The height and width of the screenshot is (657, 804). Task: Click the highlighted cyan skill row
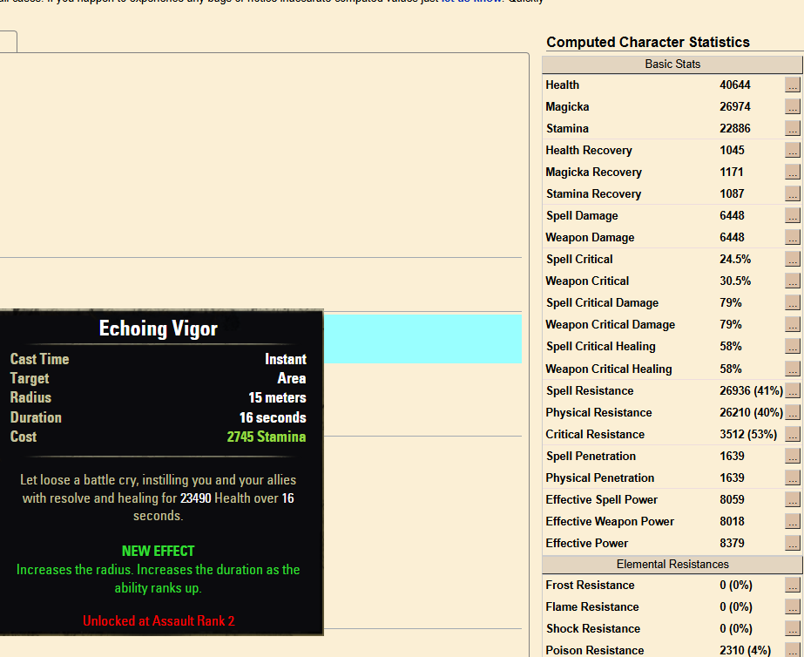(x=422, y=339)
